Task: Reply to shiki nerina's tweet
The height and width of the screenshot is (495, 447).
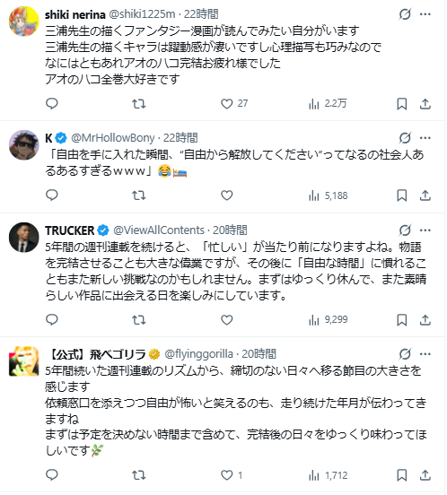Action: tap(52, 103)
